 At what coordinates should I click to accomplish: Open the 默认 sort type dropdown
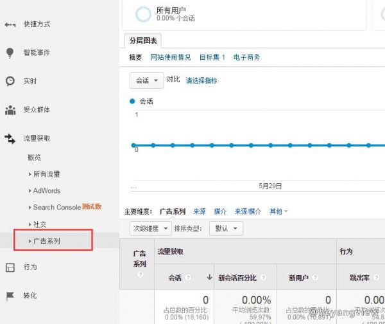tap(227, 228)
